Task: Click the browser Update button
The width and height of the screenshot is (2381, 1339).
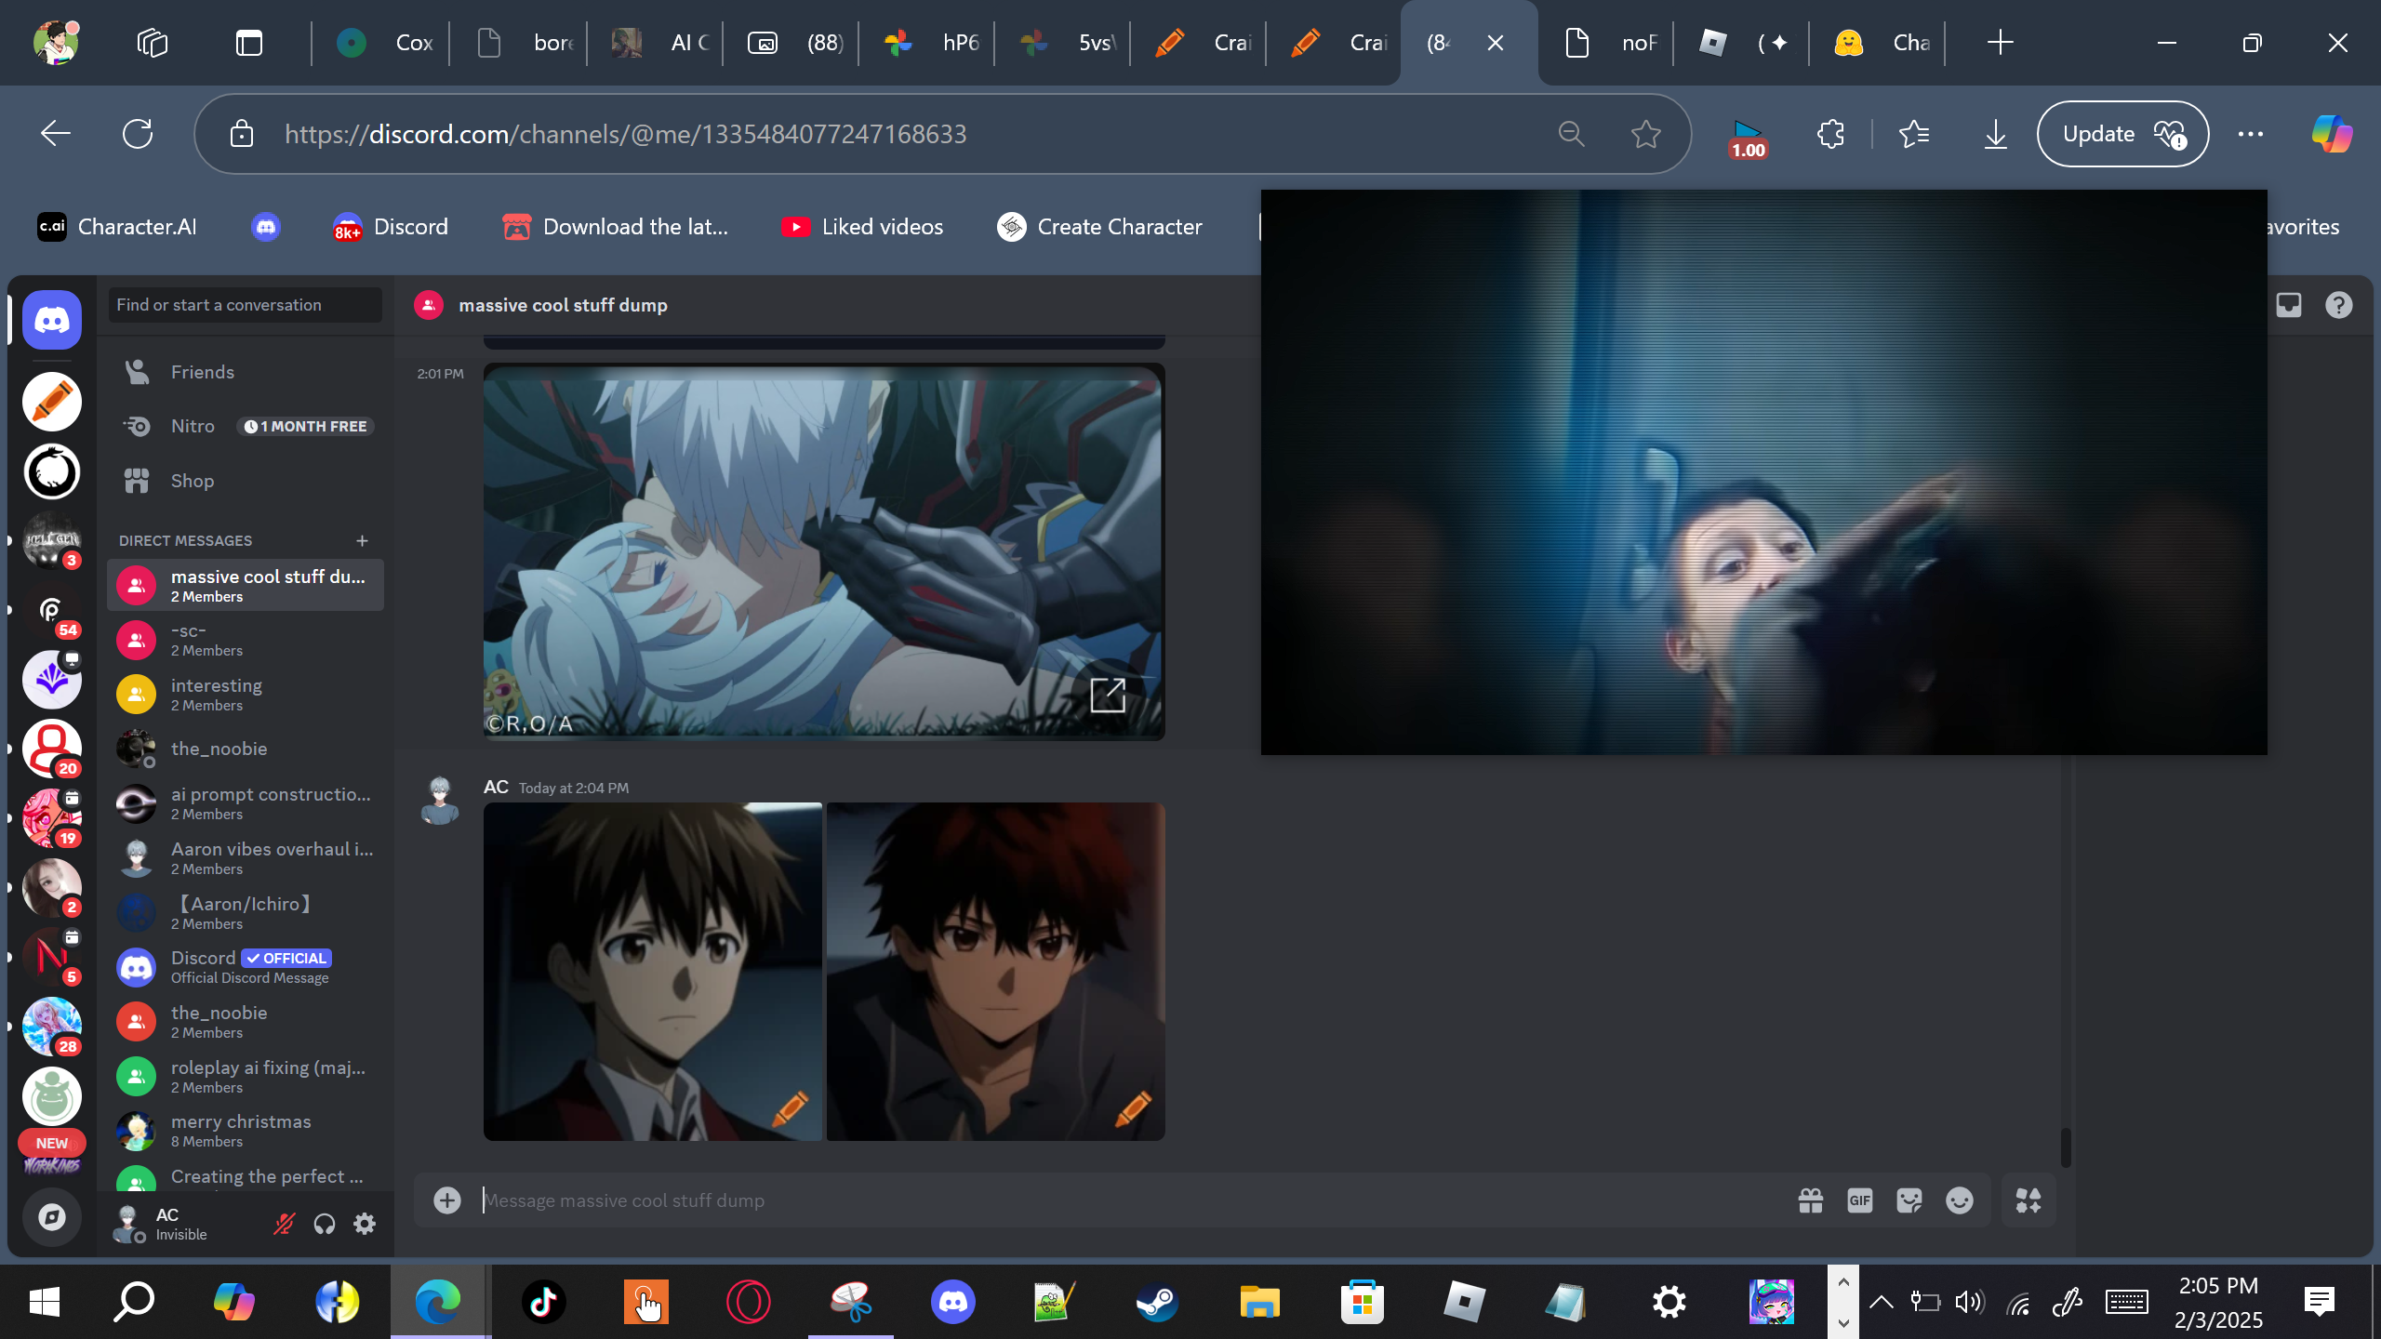Action: (x=2122, y=134)
